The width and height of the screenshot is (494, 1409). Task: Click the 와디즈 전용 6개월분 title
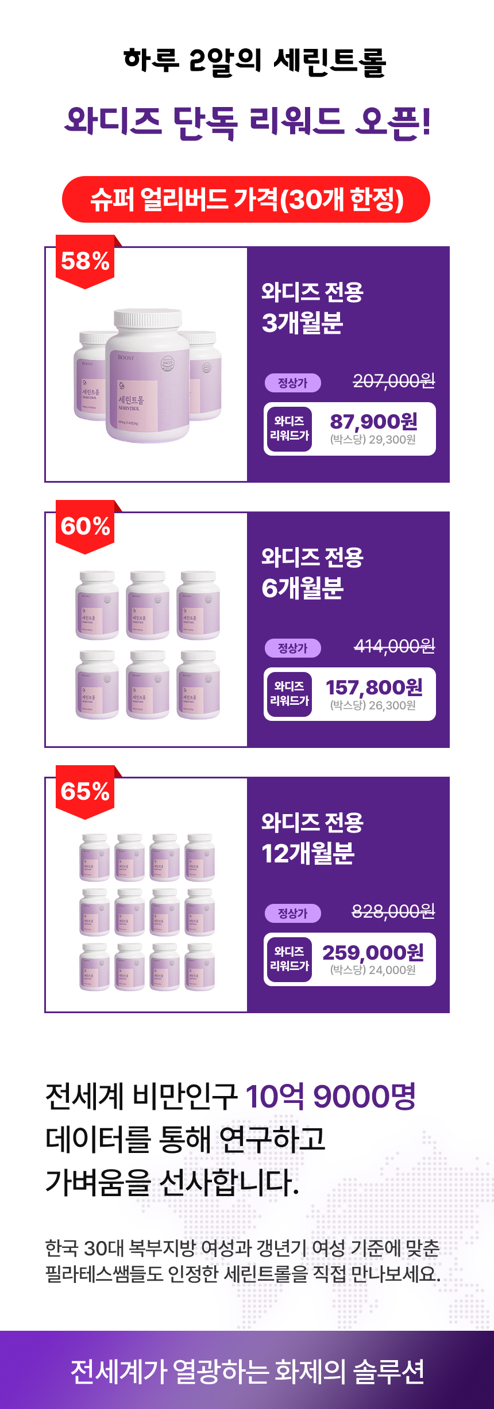coord(312,573)
